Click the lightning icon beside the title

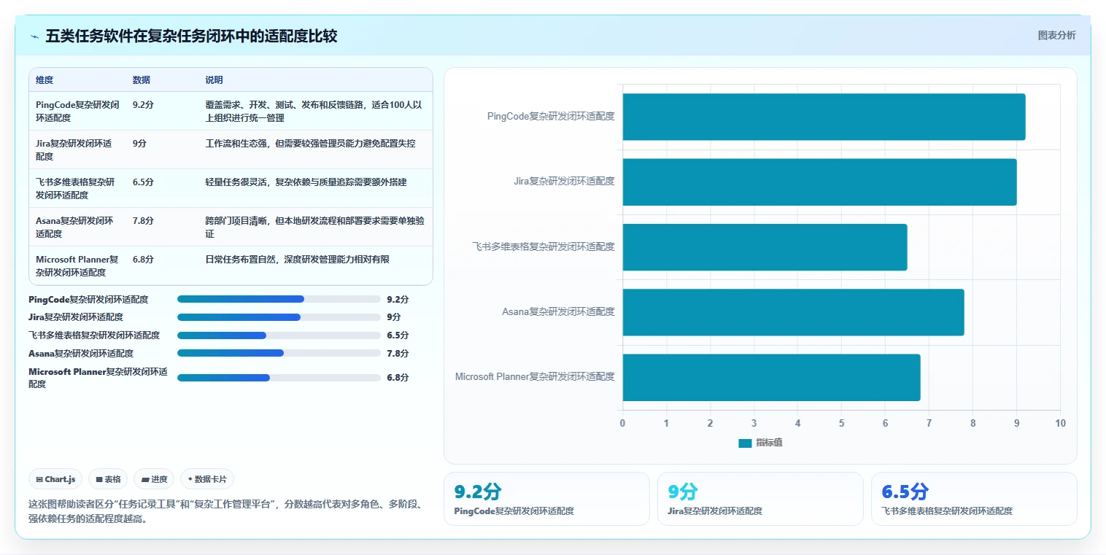pyautogui.click(x=35, y=36)
